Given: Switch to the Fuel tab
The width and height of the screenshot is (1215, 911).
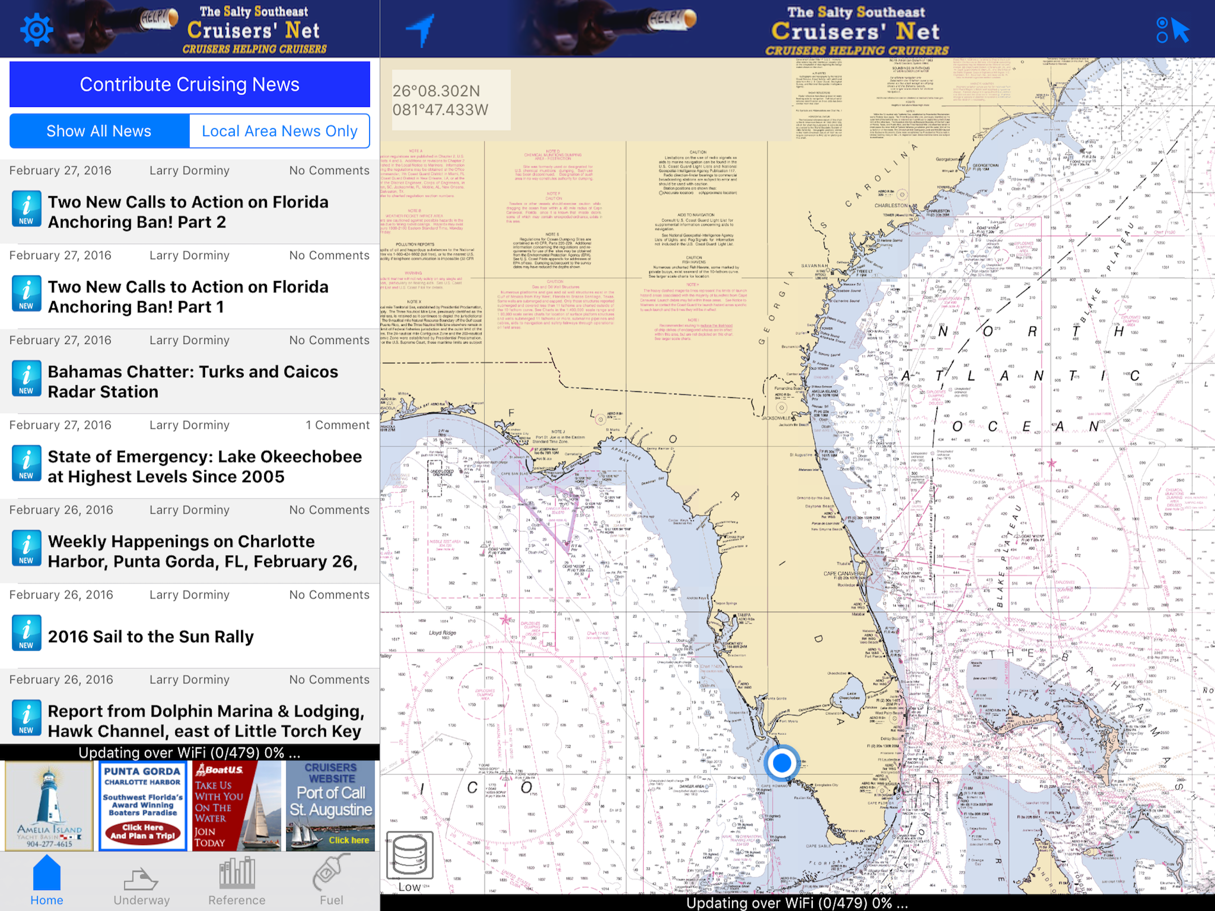Looking at the screenshot, I should (331, 880).
